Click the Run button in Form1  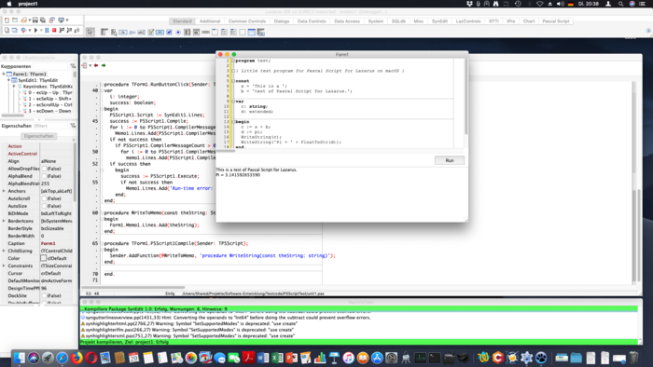450,160
